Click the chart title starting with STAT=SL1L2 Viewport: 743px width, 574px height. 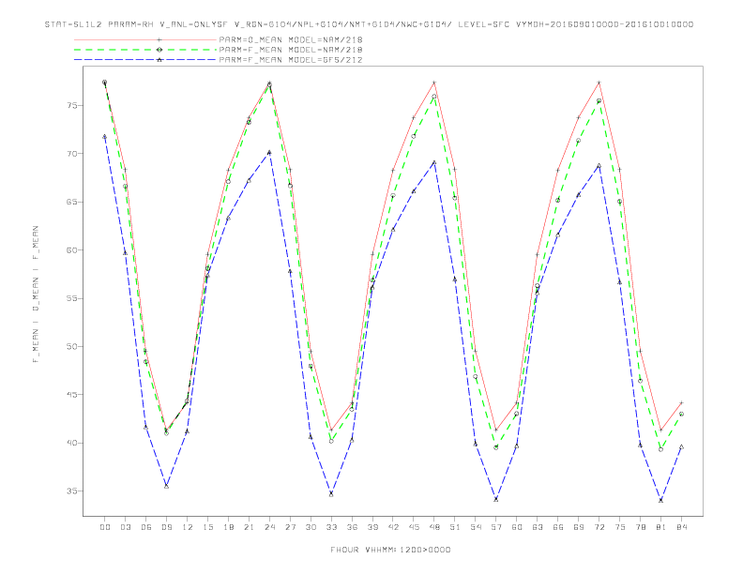tap(369, 24)
